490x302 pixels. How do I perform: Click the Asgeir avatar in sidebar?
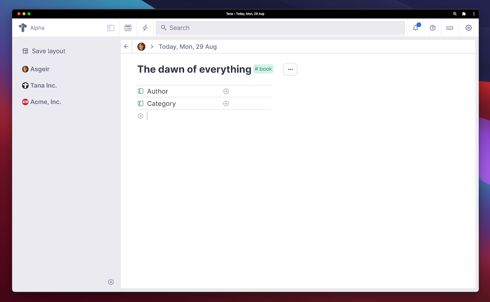click(x=25, y=69)
